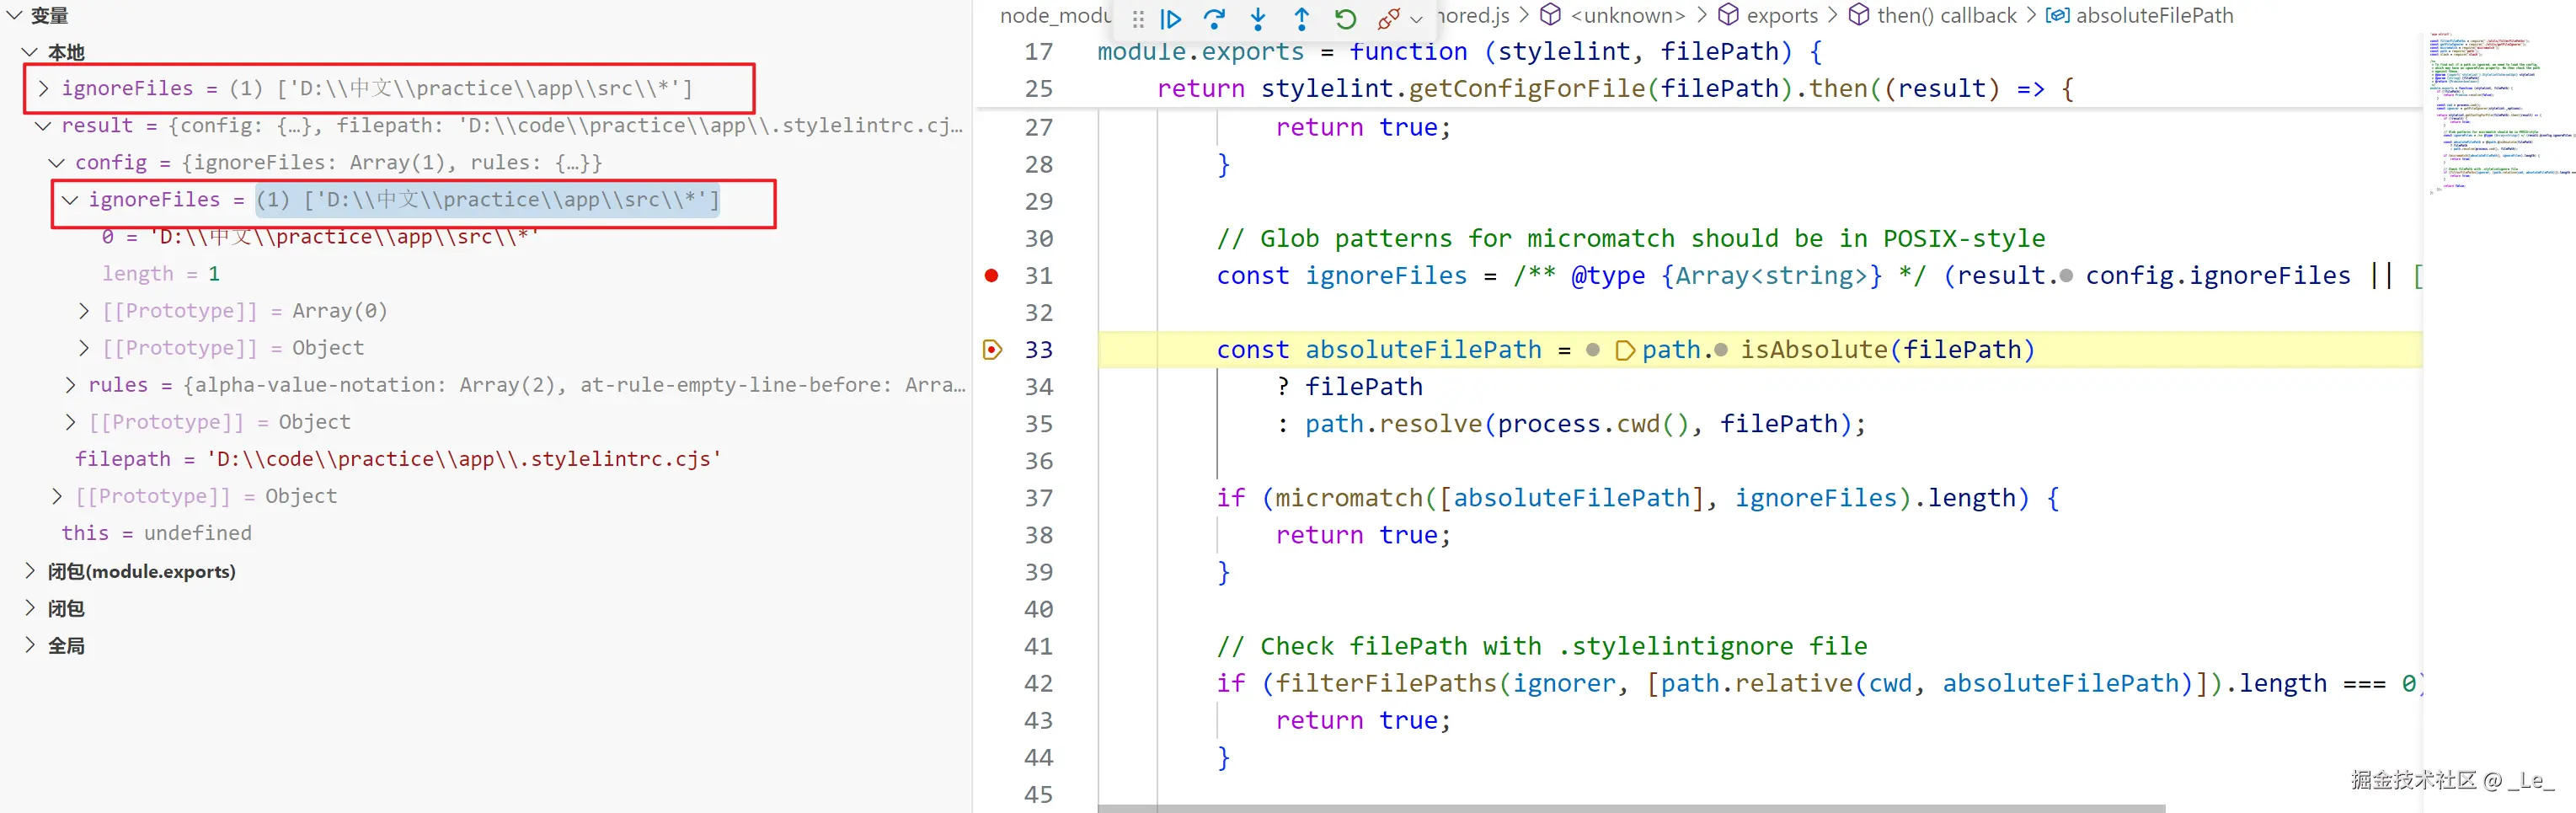Grab the debug toolbar drag handle
Viewport: 2576px width, 813px height.
click(x=1137, y=19)
